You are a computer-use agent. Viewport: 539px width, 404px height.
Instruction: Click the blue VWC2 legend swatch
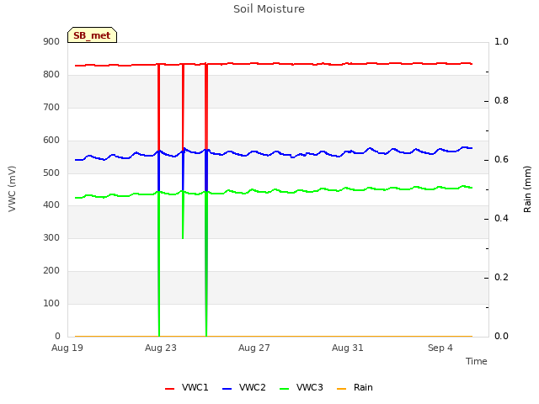coord(227,389)
